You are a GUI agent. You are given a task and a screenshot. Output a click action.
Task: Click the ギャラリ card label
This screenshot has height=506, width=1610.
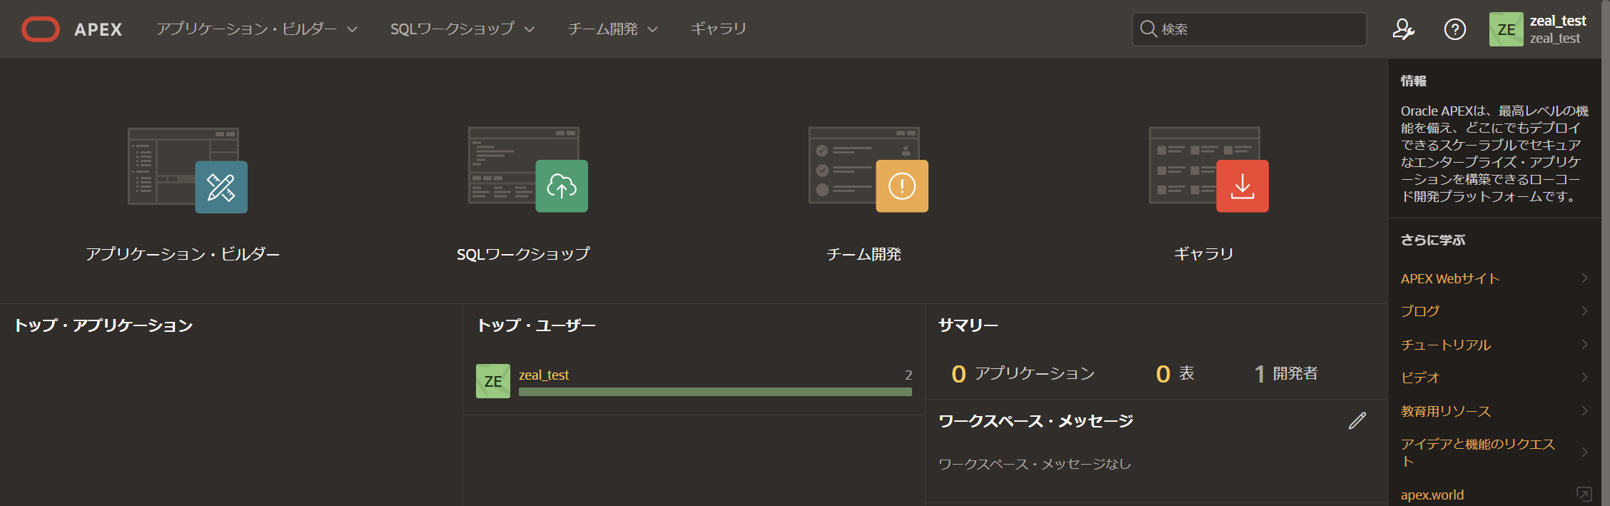[1204, 254]
